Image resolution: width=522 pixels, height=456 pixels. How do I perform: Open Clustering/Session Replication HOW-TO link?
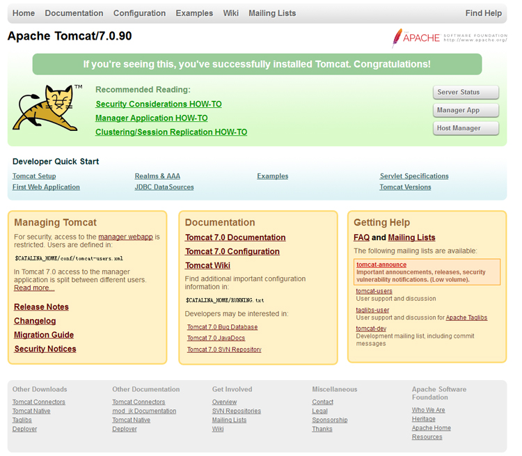tap(171, 132)
